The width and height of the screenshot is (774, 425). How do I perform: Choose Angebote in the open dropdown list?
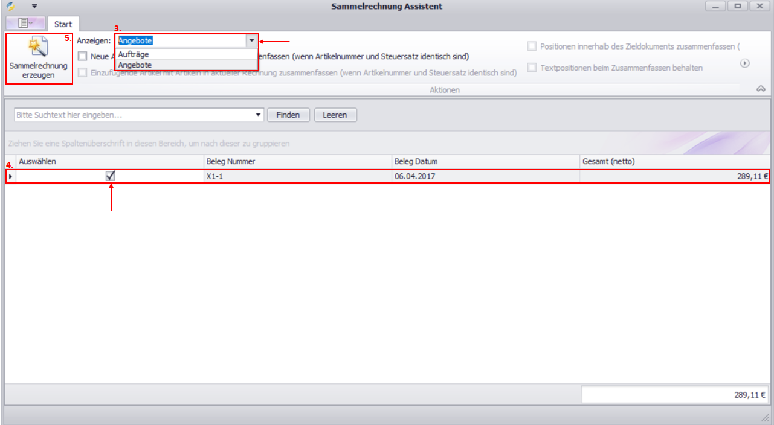click(135, 65)
